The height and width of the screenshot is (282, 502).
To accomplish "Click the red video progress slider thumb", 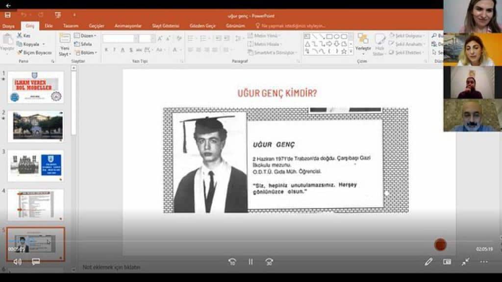I will click(x=441, y=245).
